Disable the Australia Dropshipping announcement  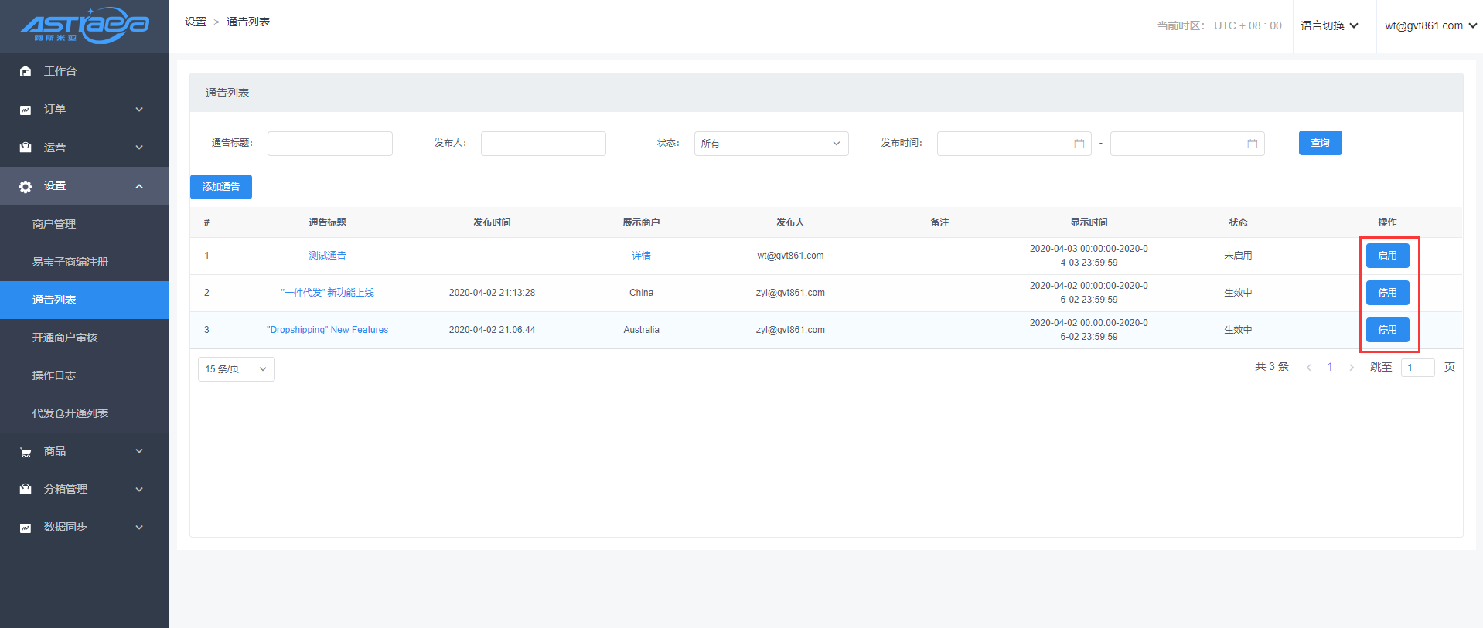point(1387,330)
